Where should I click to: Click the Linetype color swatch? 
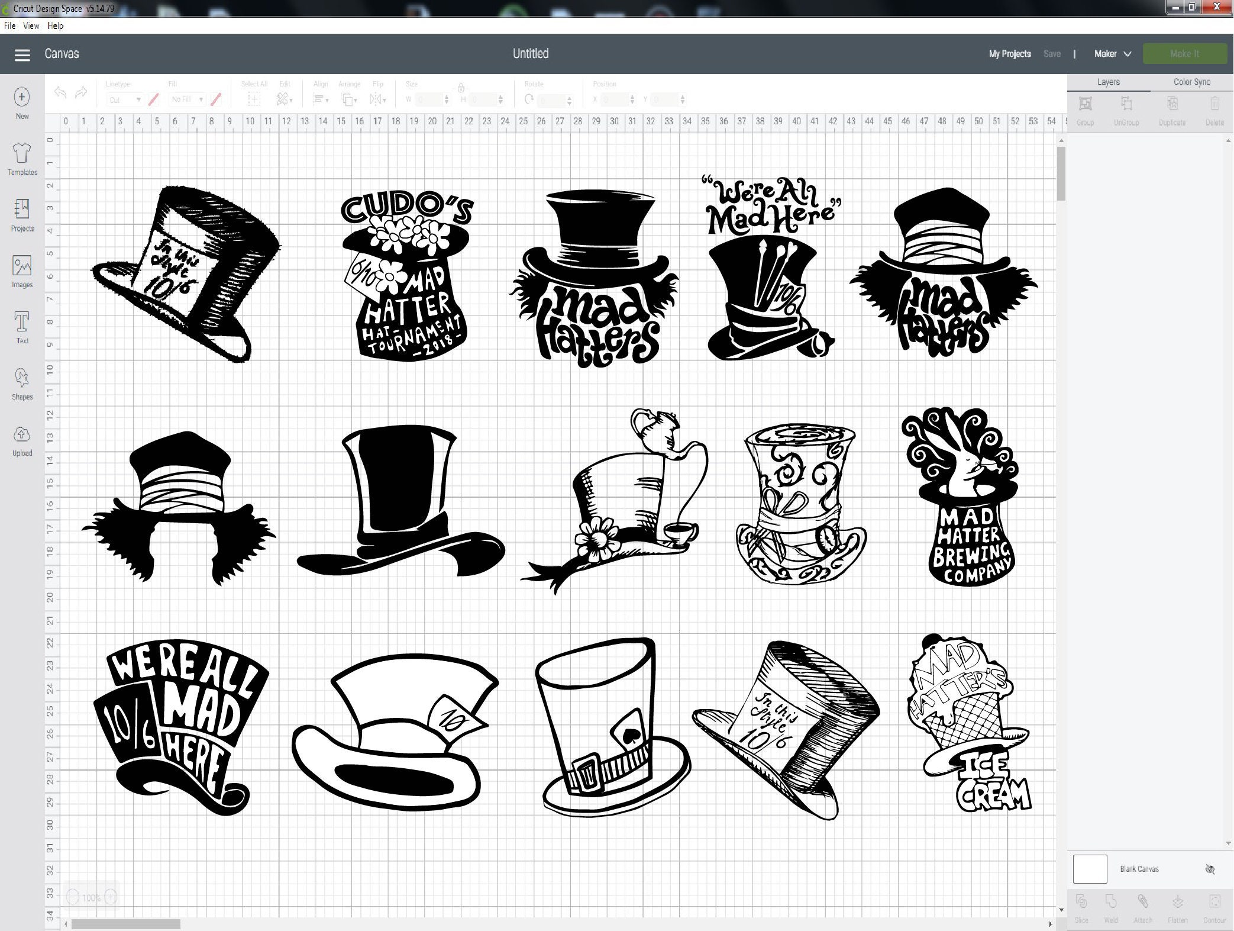153,99
